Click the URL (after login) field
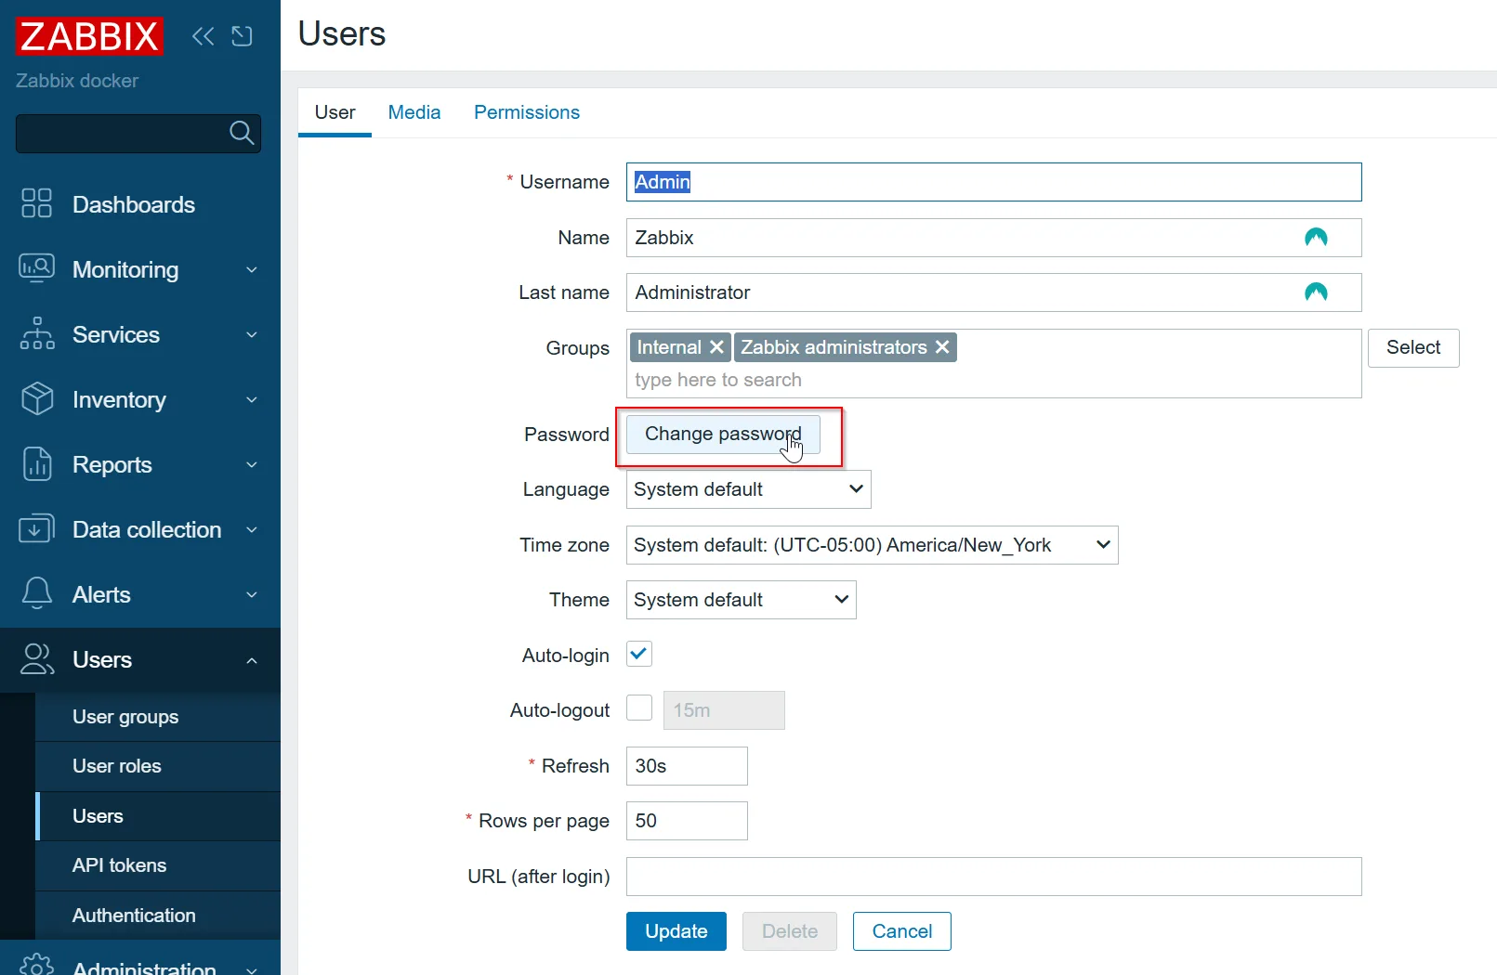 pos(994,877)
